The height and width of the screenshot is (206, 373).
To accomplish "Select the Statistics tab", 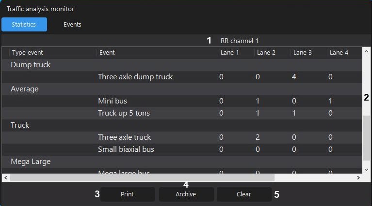I will click(24, 24).
